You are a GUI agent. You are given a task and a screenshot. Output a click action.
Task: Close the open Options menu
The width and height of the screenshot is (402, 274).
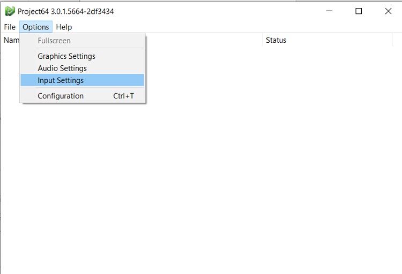click(x=36, y=27)
